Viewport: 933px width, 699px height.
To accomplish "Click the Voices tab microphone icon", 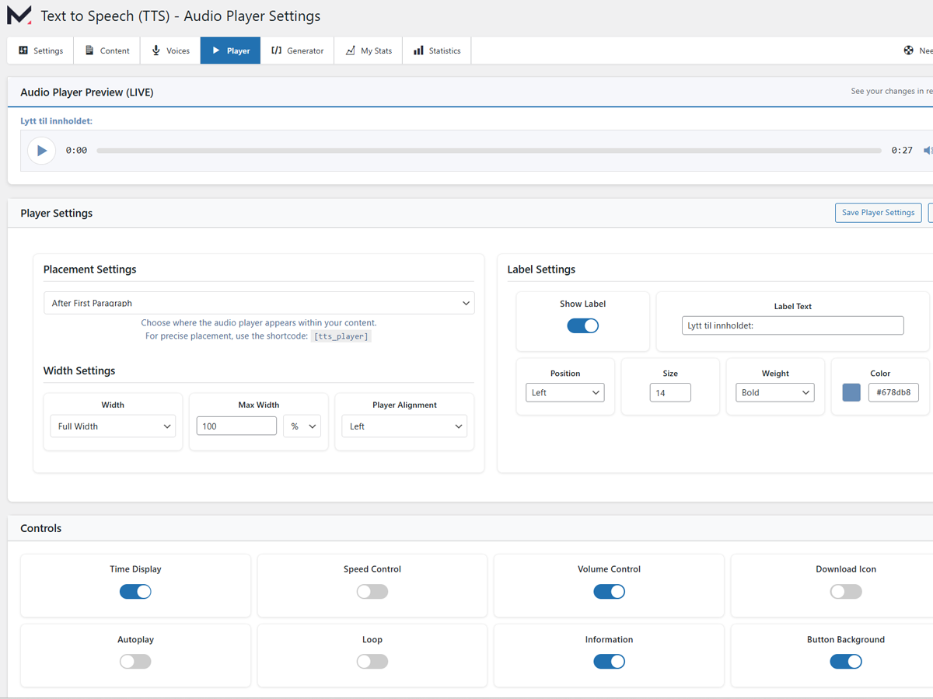I will tap(155, 50).
